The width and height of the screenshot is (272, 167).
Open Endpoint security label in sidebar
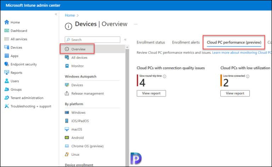tap(24, 64)
